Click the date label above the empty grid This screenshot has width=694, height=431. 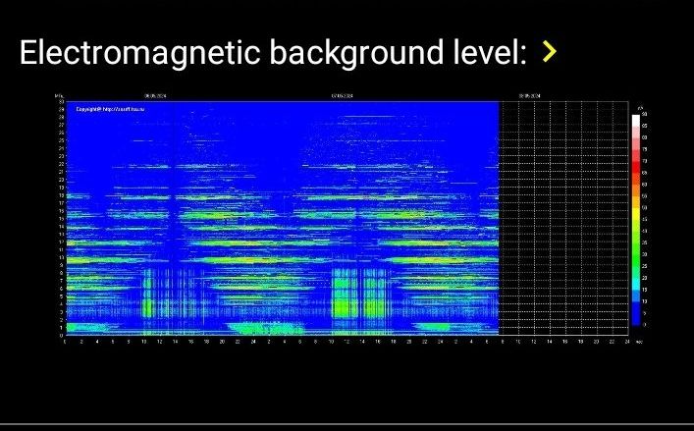click(528, 96)
